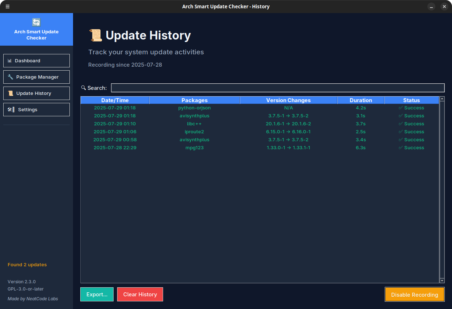Click the Arch Smart Update Checker logo icon

tap(36, 22)
